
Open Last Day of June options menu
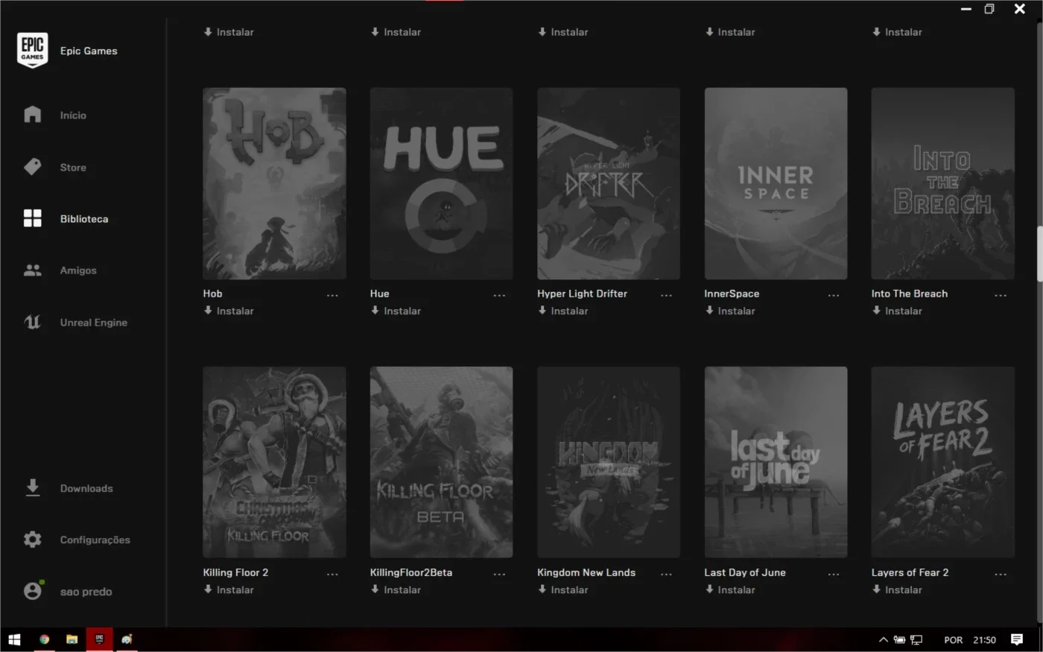coord(834,574)
